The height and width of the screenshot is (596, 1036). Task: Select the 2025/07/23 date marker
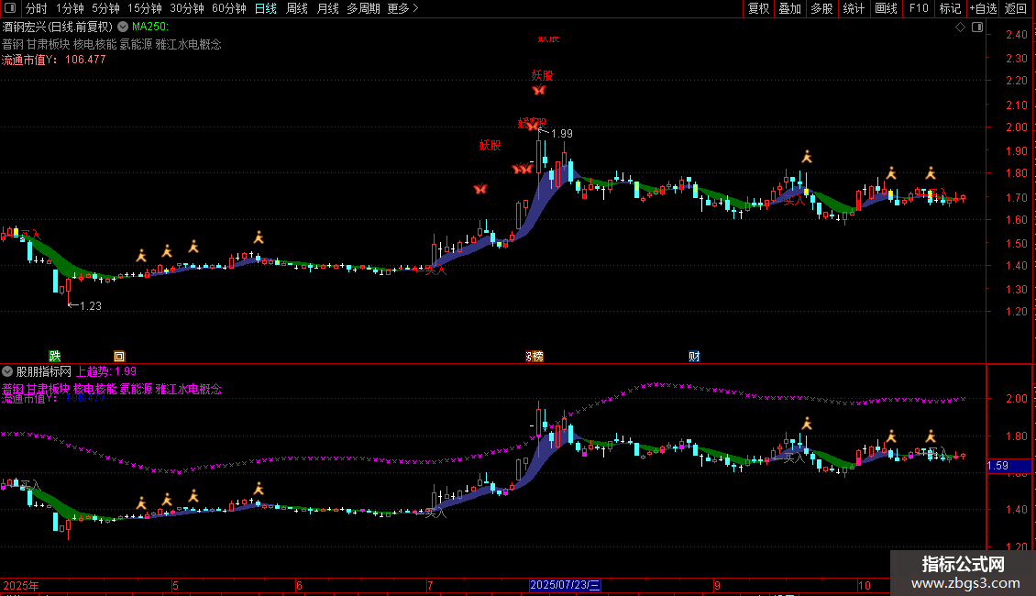click(x=565, y=585)
